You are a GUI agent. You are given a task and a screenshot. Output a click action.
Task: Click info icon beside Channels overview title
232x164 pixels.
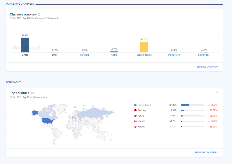[39, 14]
